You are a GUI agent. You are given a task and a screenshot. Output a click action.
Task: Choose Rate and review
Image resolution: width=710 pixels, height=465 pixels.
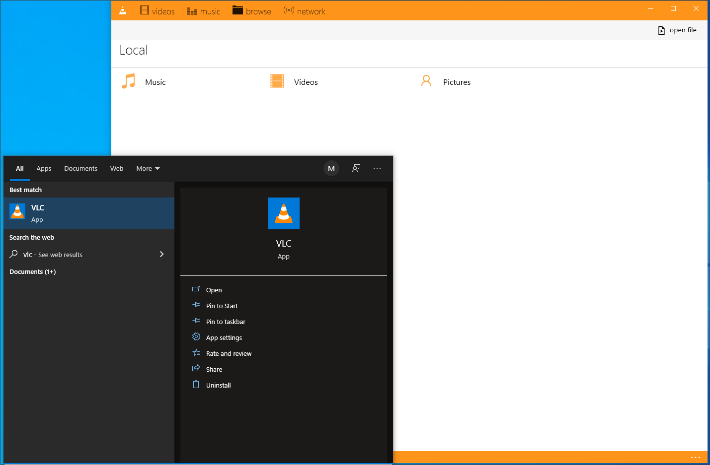pos(229,353)
